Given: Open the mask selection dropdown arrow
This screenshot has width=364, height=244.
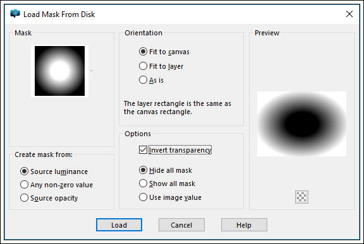Looking at the screenshot, I should (92, 71).
